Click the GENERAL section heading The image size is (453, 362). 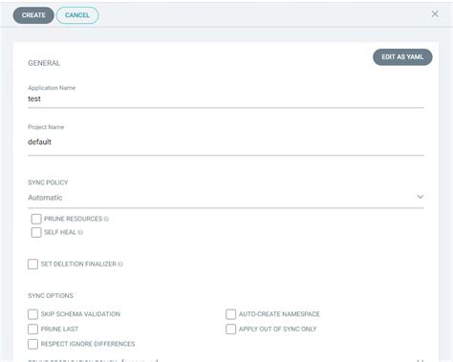click(44, 63)
